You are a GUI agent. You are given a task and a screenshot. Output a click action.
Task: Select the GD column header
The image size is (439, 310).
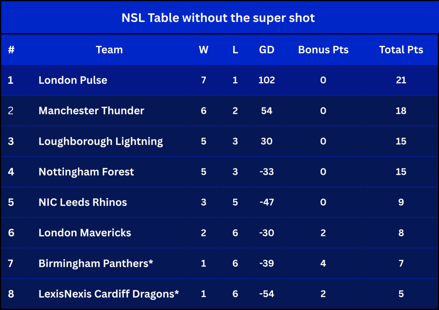pos(267,50)
